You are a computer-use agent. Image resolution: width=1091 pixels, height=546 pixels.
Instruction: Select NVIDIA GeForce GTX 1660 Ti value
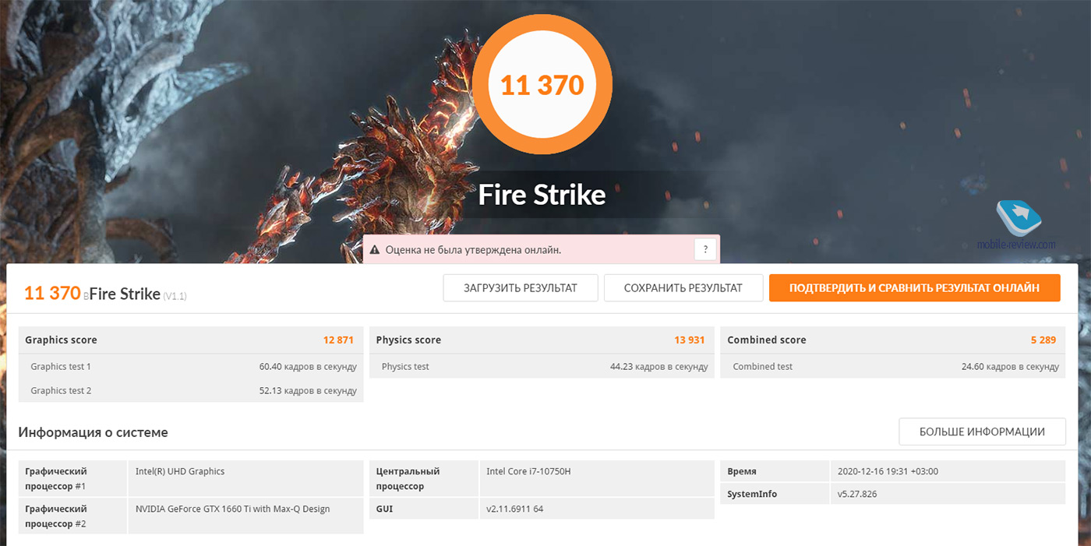tap(232, 509)
